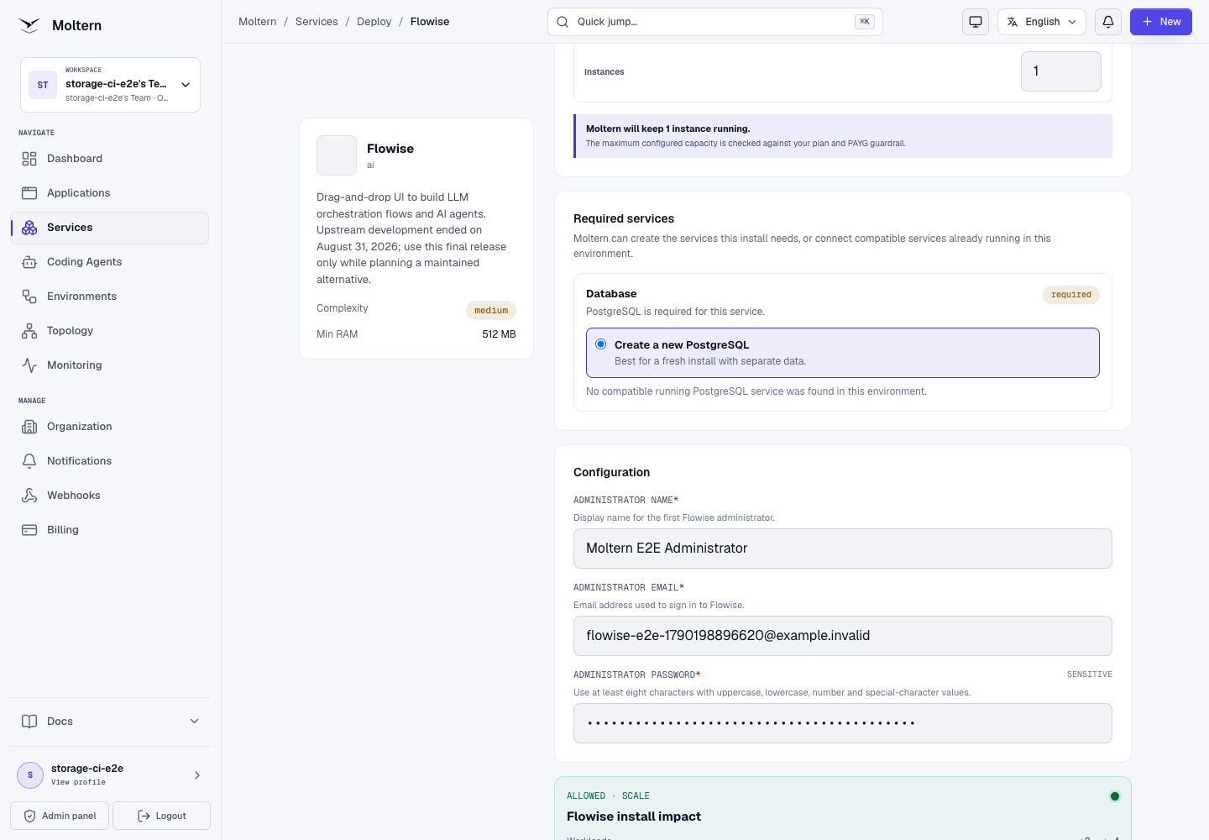
Task: Click the Instances number field
Action: pos(1061,71)
